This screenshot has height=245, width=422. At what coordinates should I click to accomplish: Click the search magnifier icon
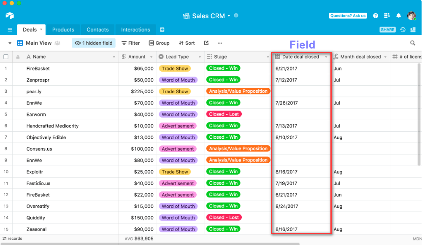413,43
